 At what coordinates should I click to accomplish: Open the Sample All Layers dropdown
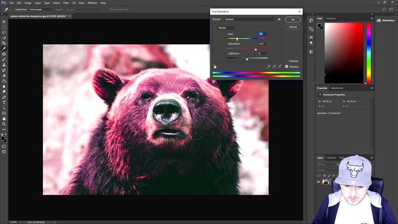[84, 9]
